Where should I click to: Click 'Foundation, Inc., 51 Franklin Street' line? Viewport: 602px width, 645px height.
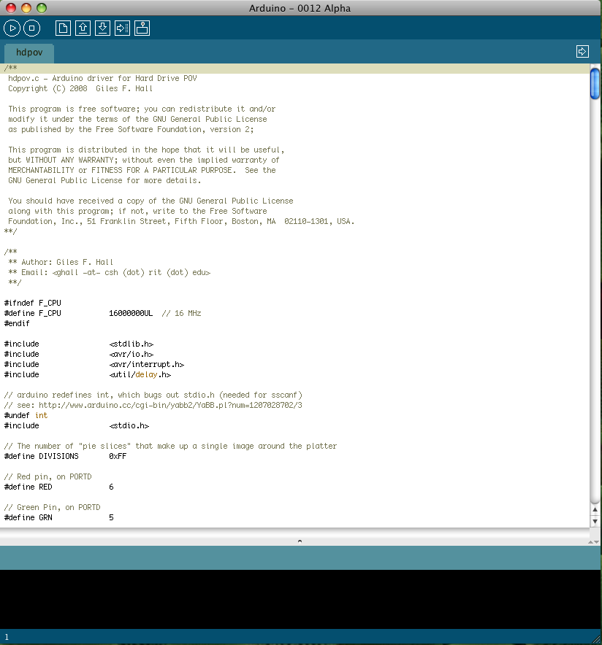(181, 221)
